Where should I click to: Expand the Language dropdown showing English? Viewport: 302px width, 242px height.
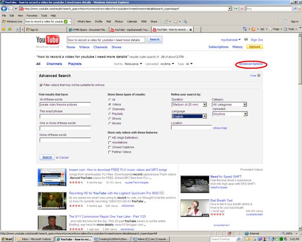(x=189, y=116)
